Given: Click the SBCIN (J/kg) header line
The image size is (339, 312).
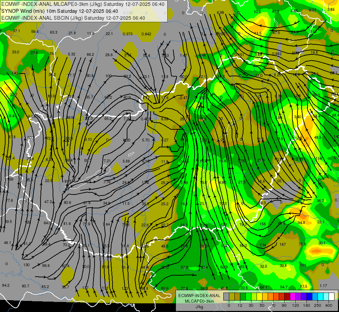Looking at the screenshot, I should point(73,18).
